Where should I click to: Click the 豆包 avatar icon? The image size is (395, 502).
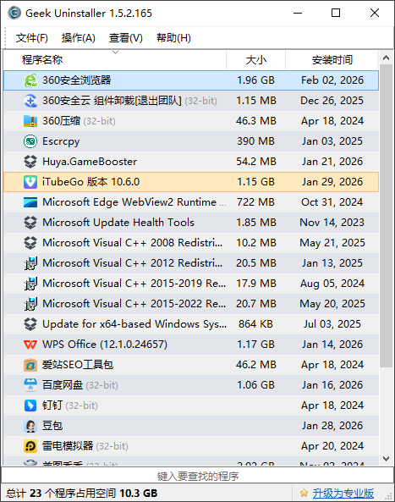pyautogui.click(x=30, y=426)
